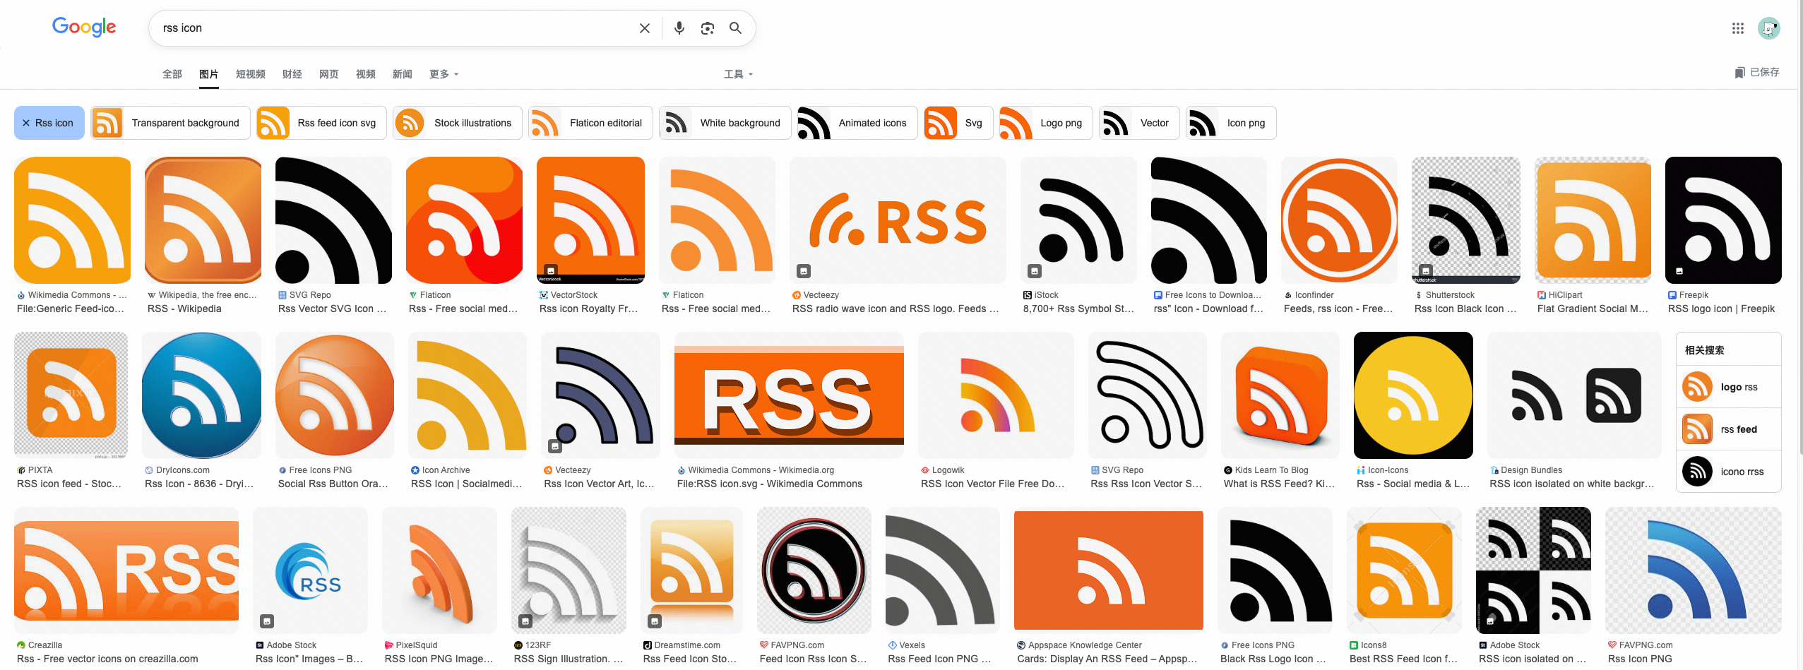Switch to the 新闻 tab
This screenshot has width=1803, height=670.
click(x=402, y=74)
